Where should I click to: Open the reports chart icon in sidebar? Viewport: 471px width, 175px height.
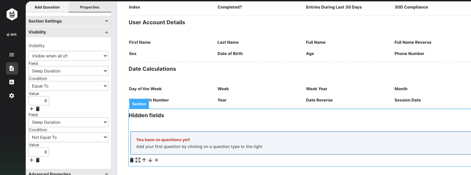(12, 82)
